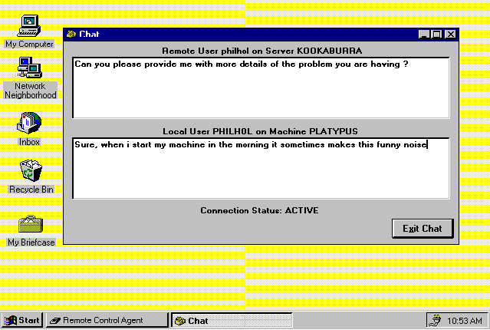Screen dimensions: 490x330
Task: Open the Start menu
Action: coord(22,320)
